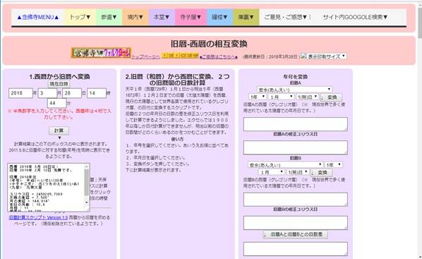The image size is (422, 259).
Task: Open the ご意見・ご感想▼ menu
Action: click(x=286, y=17)
